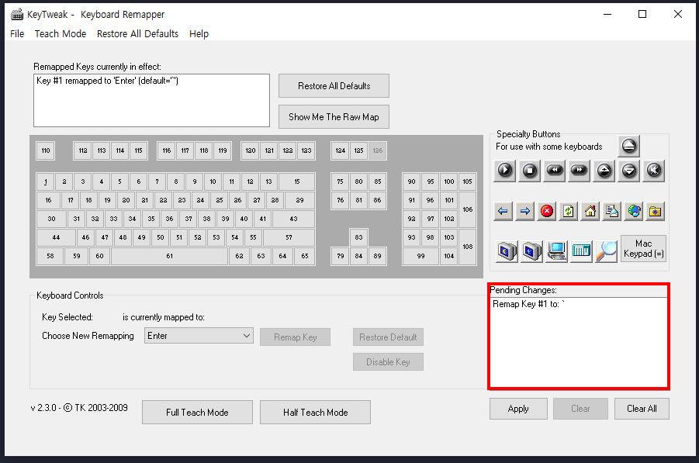Click the Full Teach Mode button

pyautogui.click(x=197, y=413)
